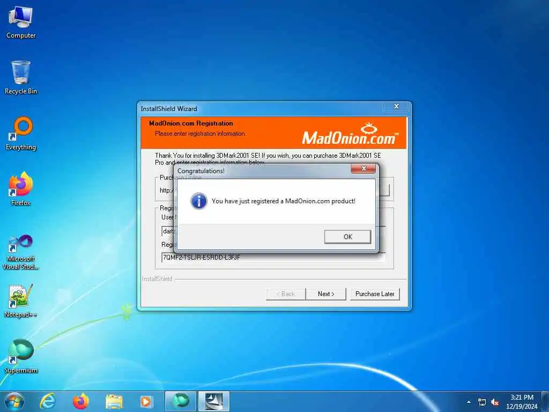The height and width of the screenshot is (412, 549).
Task: Launch Firefox from the taskbar
Action: (81, 401)
